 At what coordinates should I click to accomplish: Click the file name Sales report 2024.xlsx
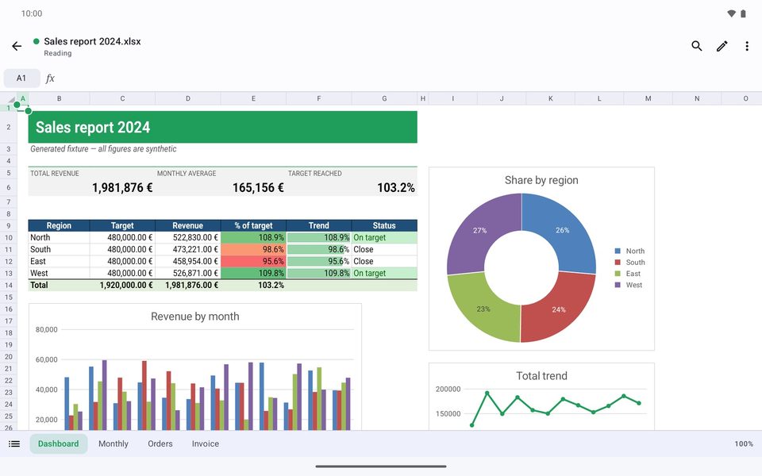[92, 41]
